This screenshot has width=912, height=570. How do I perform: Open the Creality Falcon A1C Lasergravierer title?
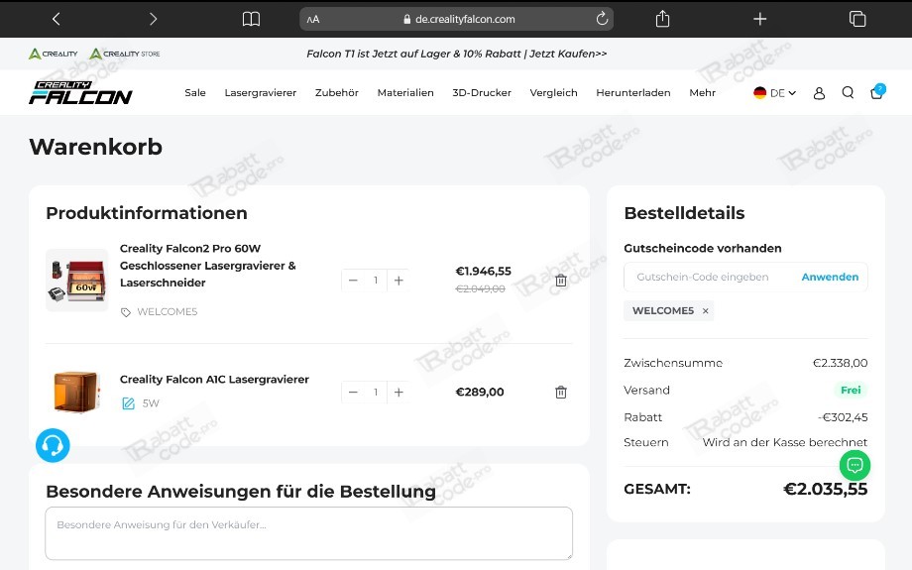pyautogui.click(x=214, y=380)
